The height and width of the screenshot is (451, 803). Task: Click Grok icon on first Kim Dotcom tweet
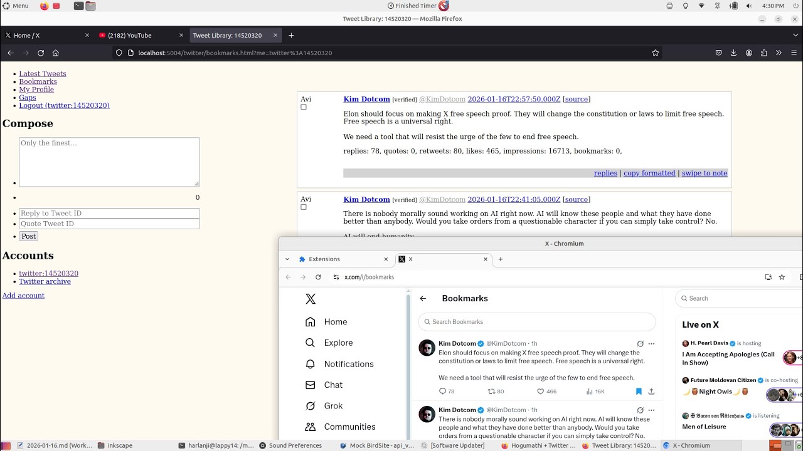(640, 344)
